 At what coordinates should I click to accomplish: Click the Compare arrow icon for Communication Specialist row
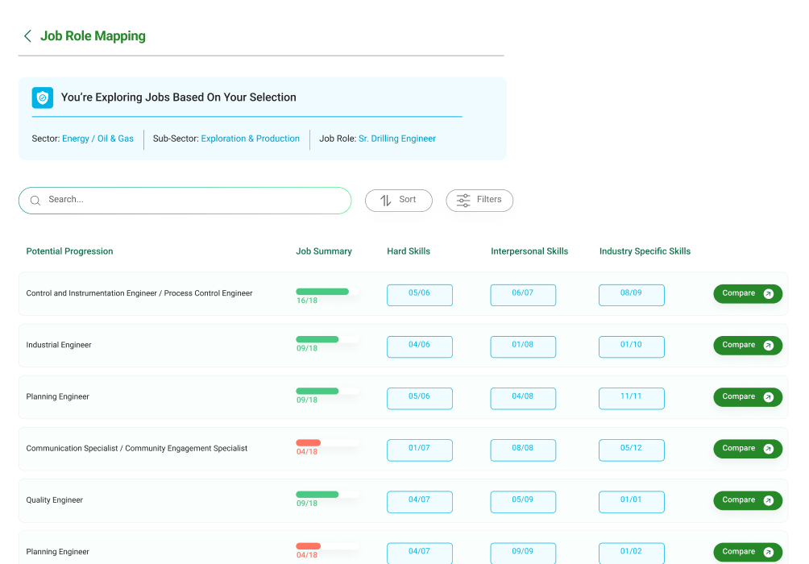click(768, 449)
